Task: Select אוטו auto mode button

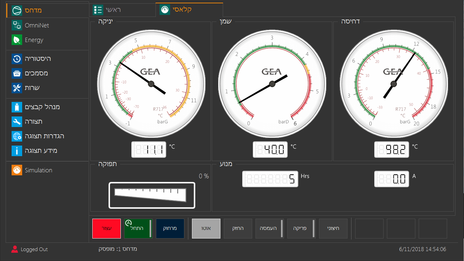Action: (206, 229)
